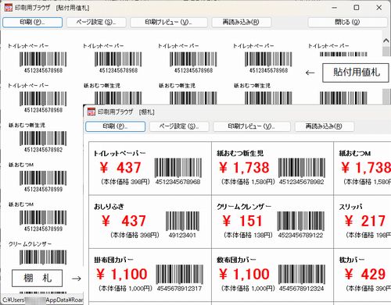
Task: Click the トイレットペーパー shelf tag price ¥ 437
Action: [120, 168]
